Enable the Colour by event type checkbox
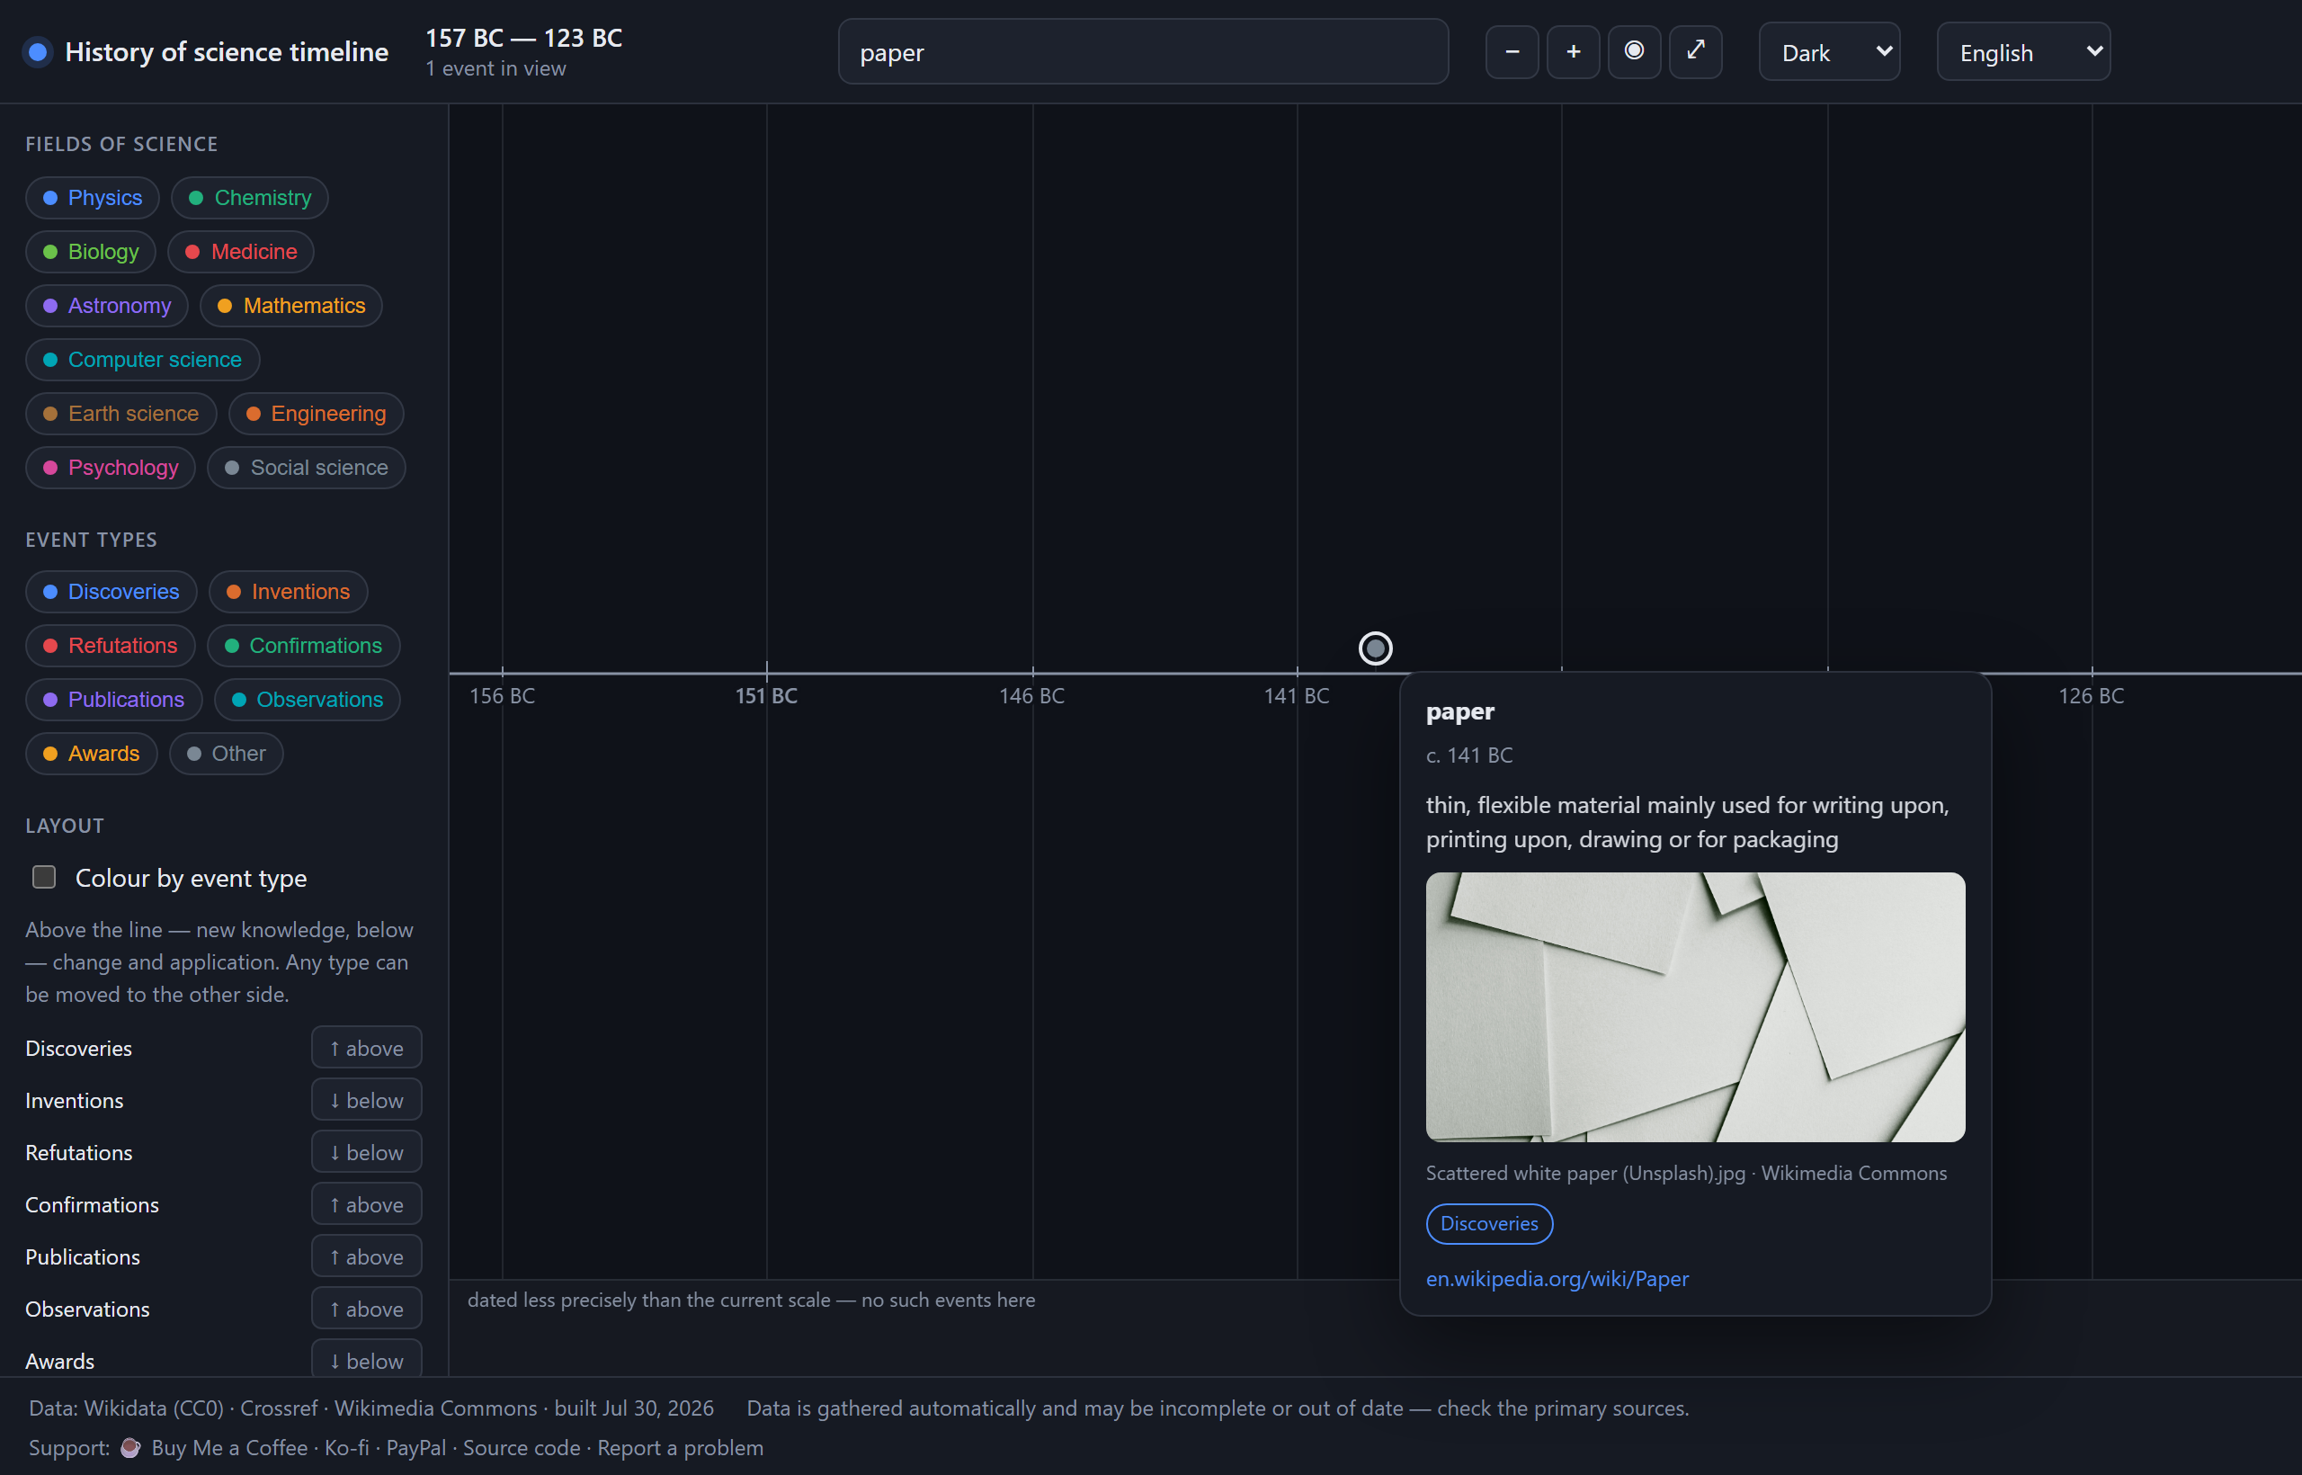 click(x=44, y=877)
